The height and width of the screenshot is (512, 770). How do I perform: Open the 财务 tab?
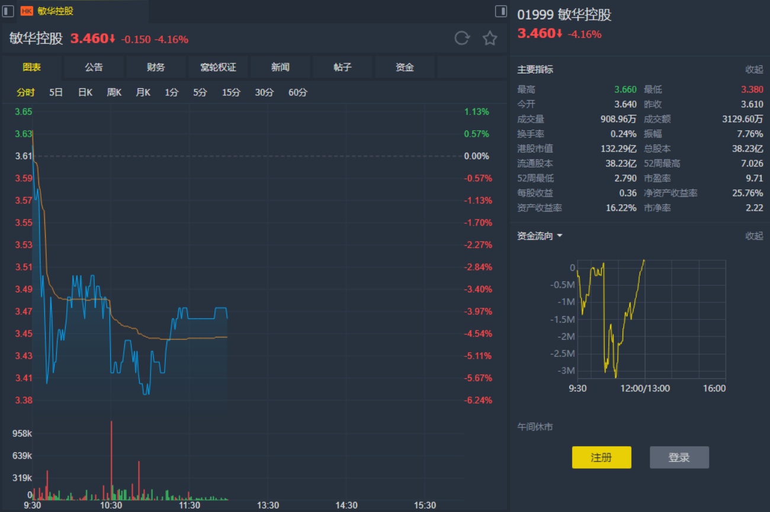(156, 67)
